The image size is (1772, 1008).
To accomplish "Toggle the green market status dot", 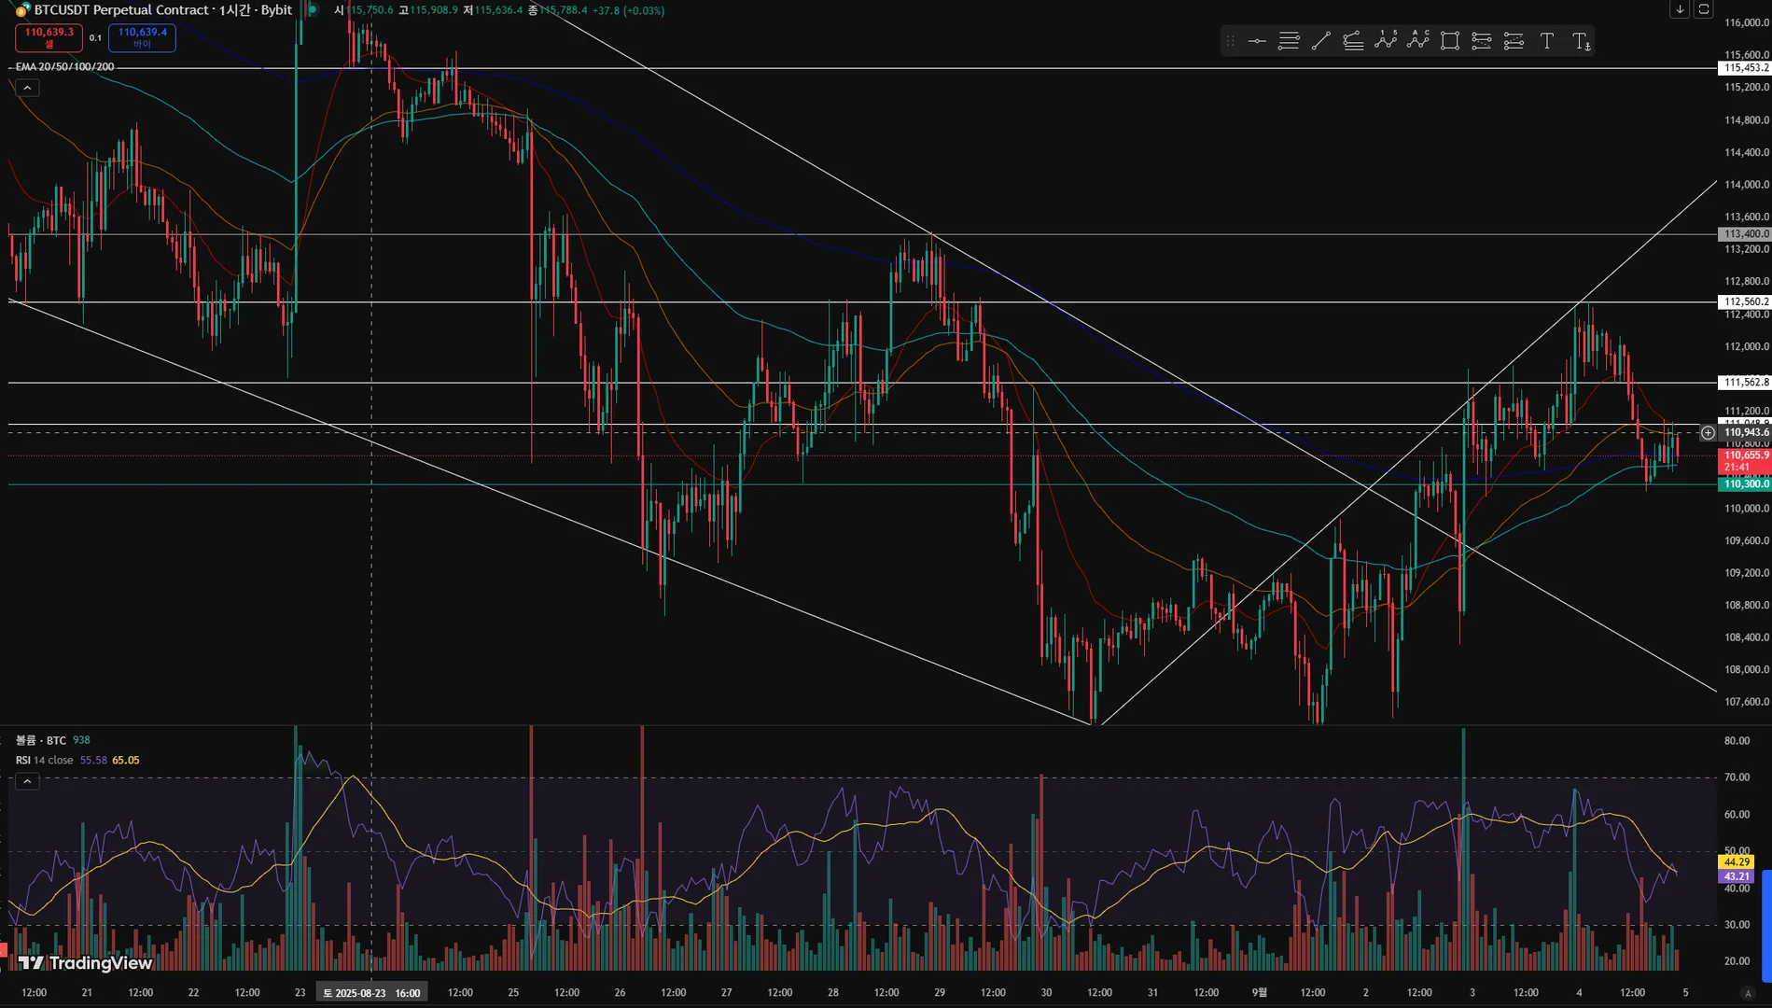I will click(x=313, y=9).
